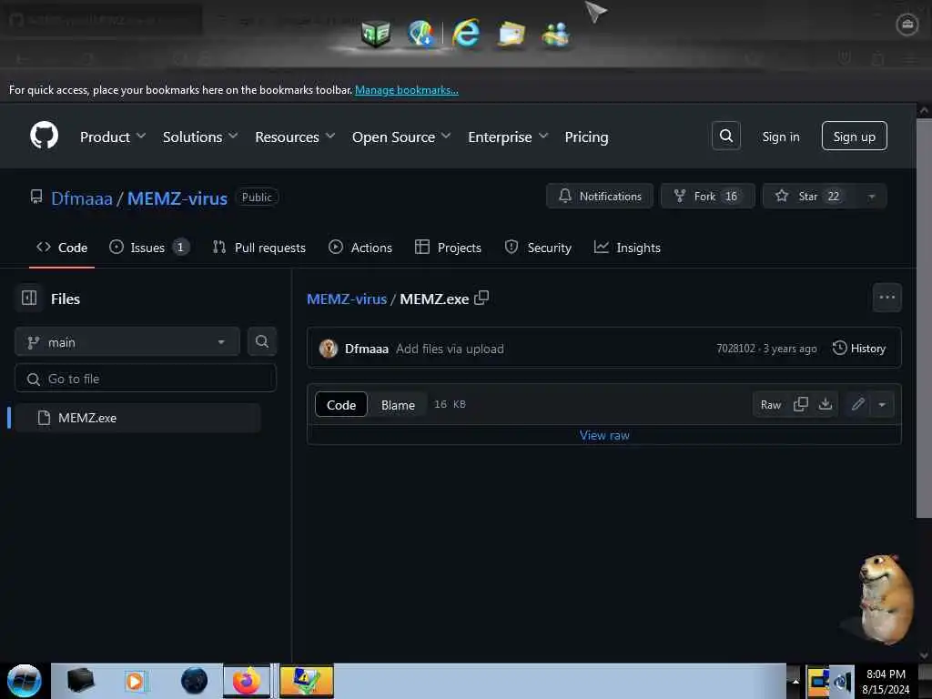Open the dropdown arrow next to the edit pencil
This screenshot has width=932, height=699.
(x=882, y=404)
